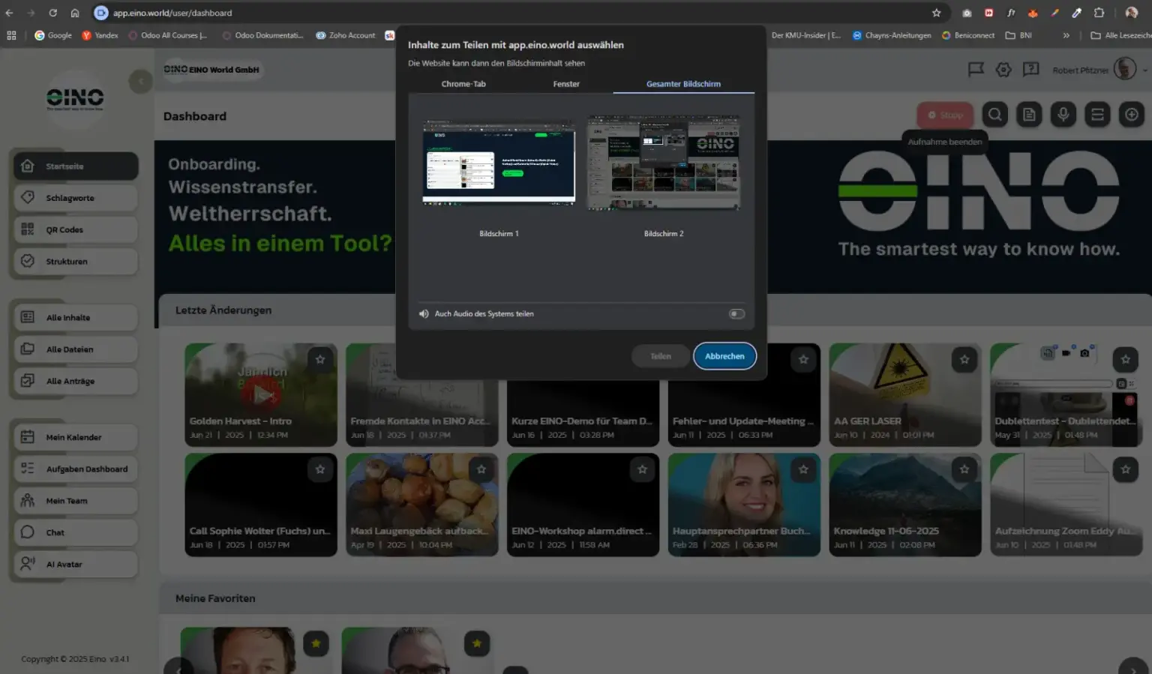Click the microphone toolbar button
Viewport: 1152px width, 674px height.
(x=1063, y=115)
